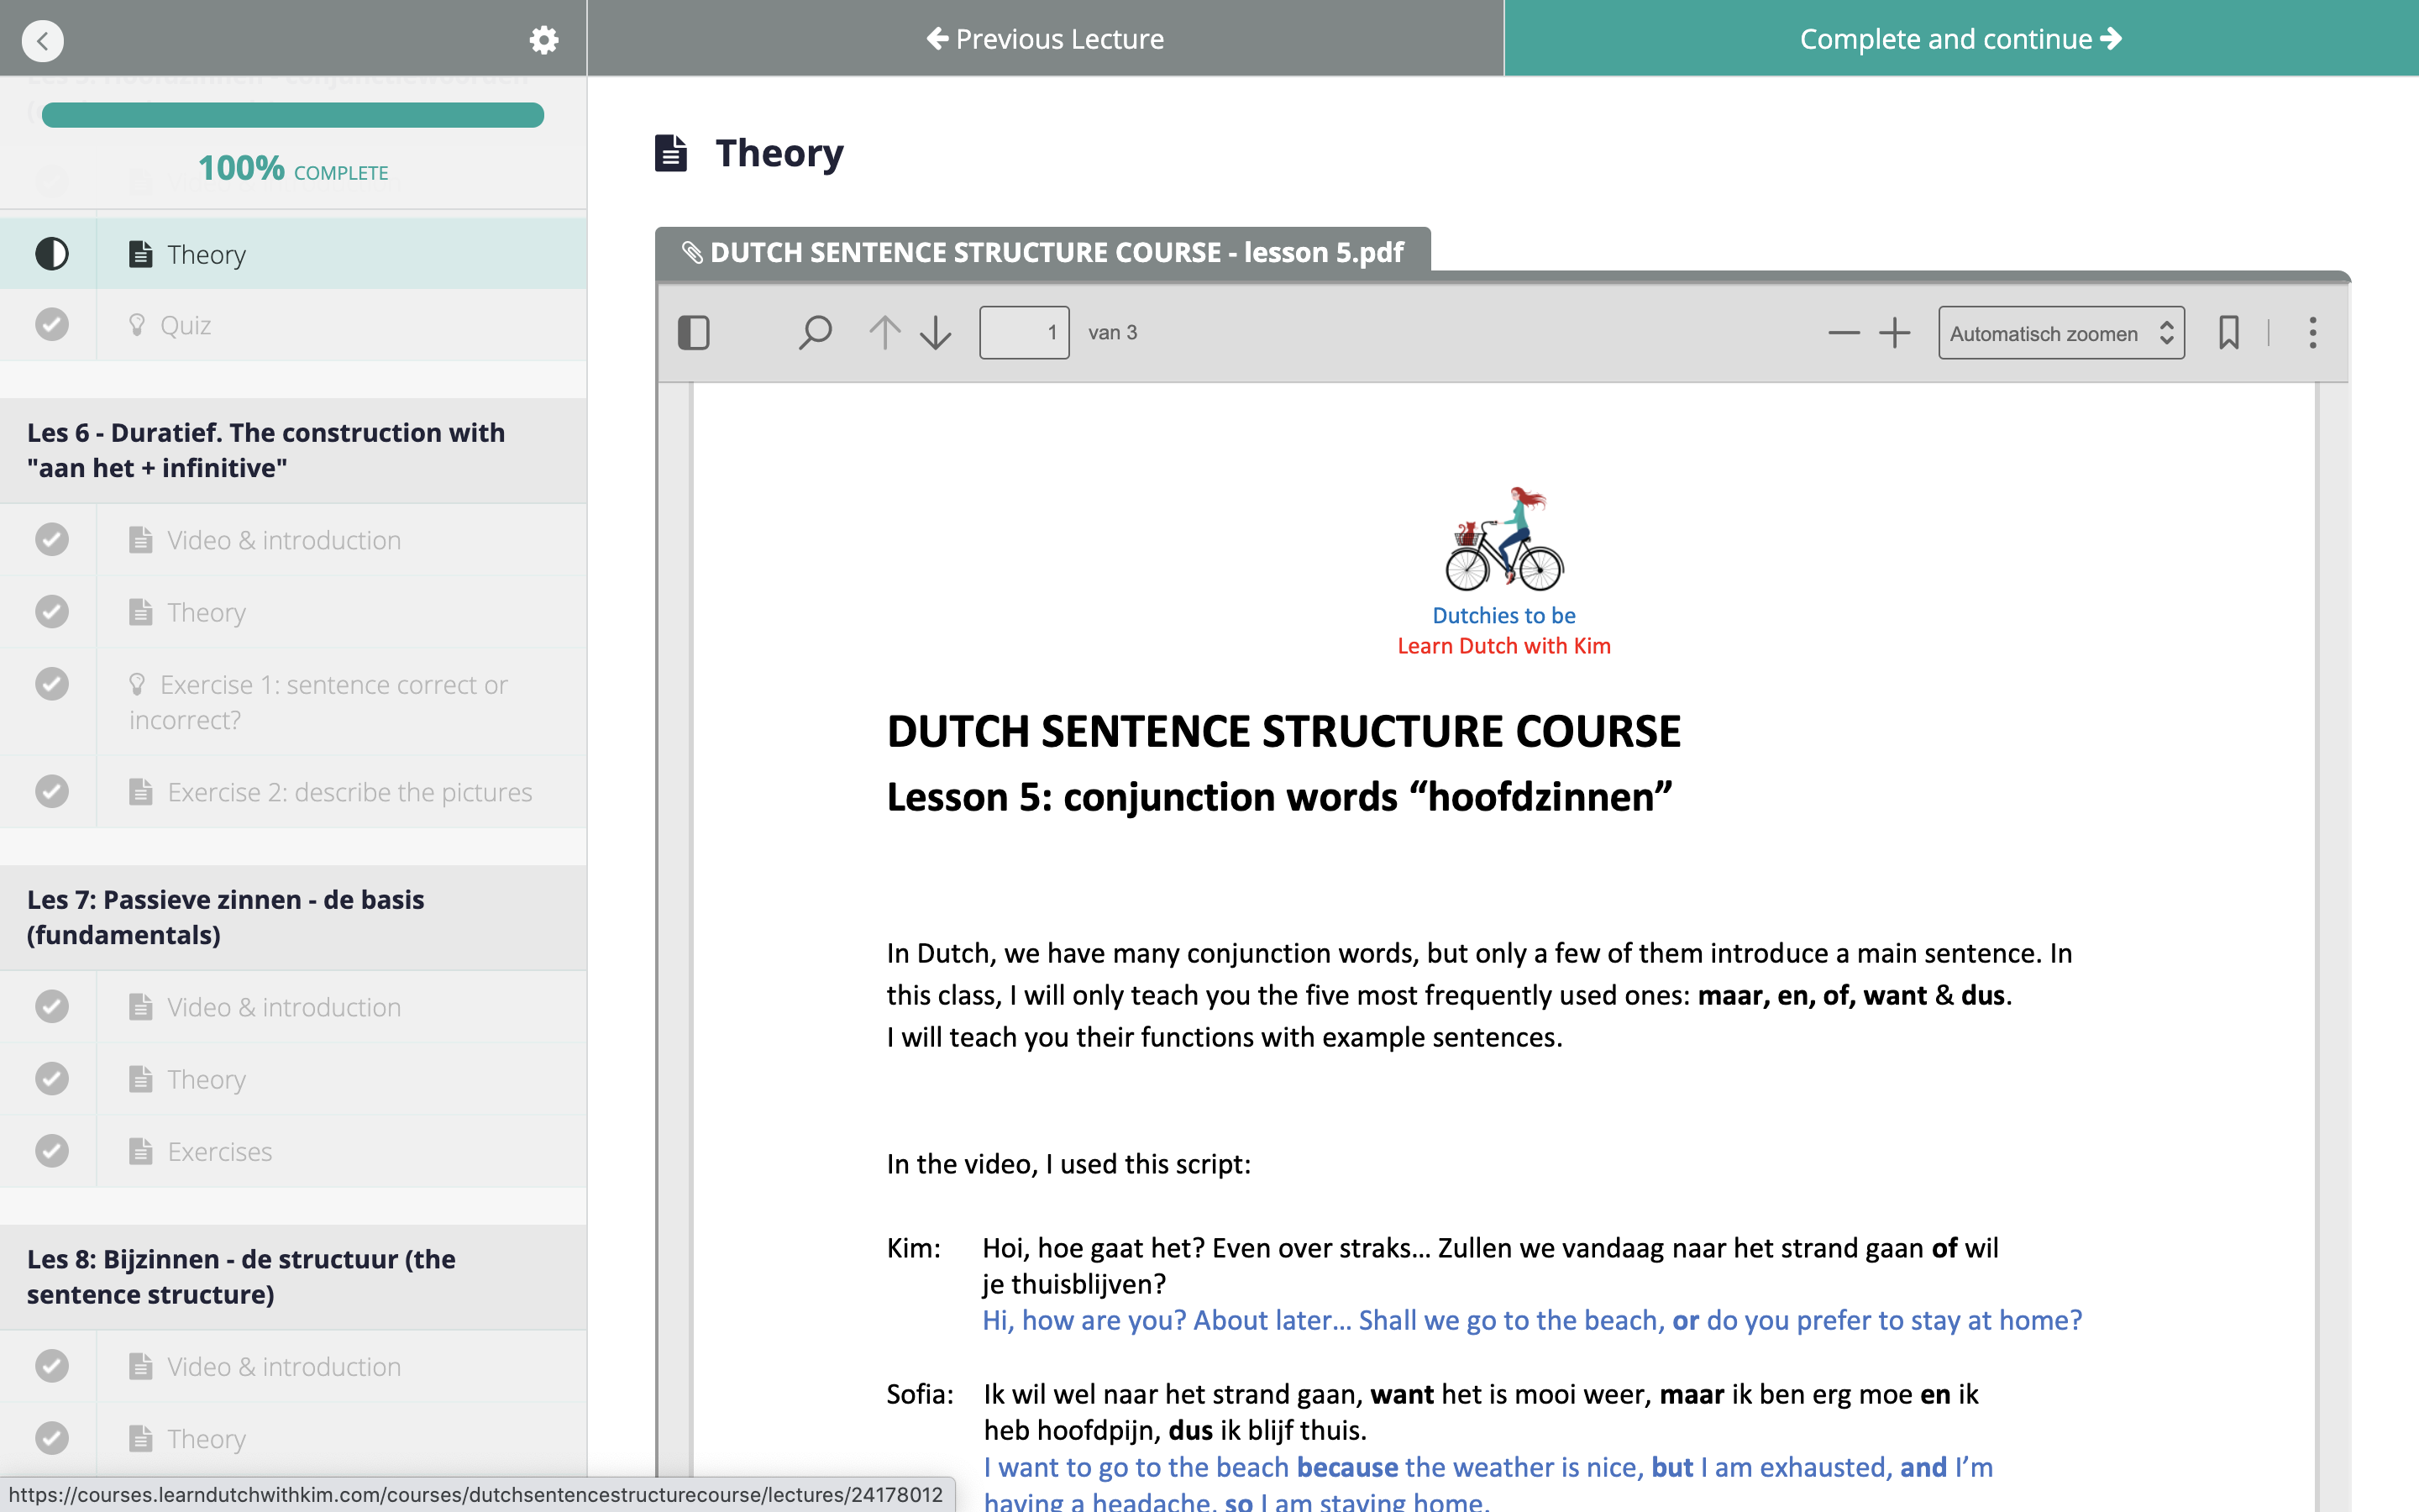The height and width of the screenshot is (1512, 2419).
Task: Click the back arrow circle icon
Action: [x=42, y=40]
